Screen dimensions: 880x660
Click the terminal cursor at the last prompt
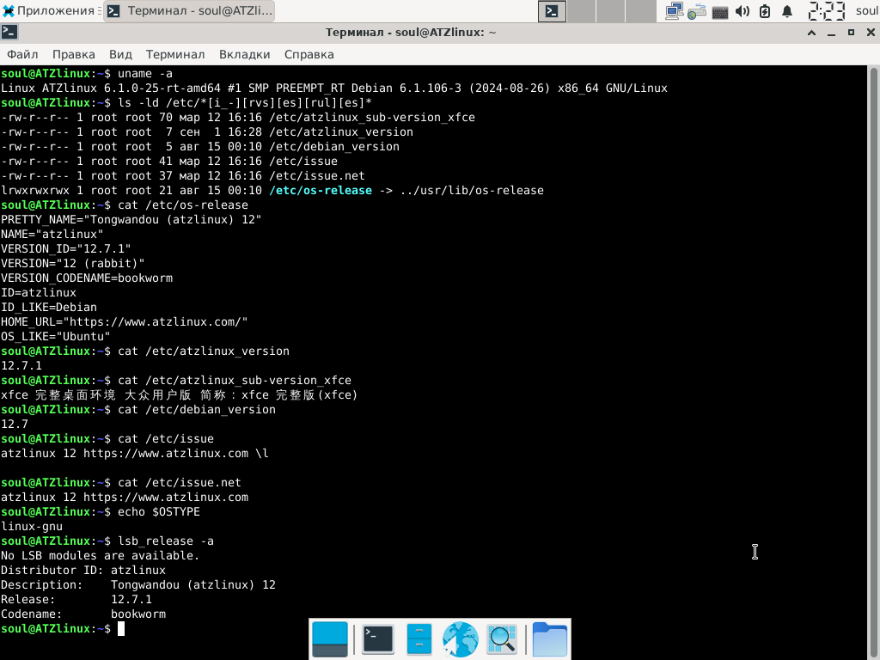(120, 628)
